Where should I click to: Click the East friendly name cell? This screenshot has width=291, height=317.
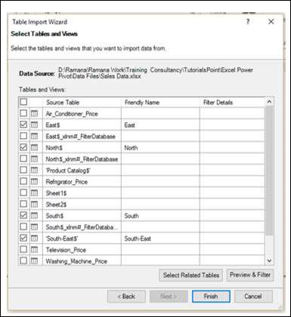pos(160,125)
